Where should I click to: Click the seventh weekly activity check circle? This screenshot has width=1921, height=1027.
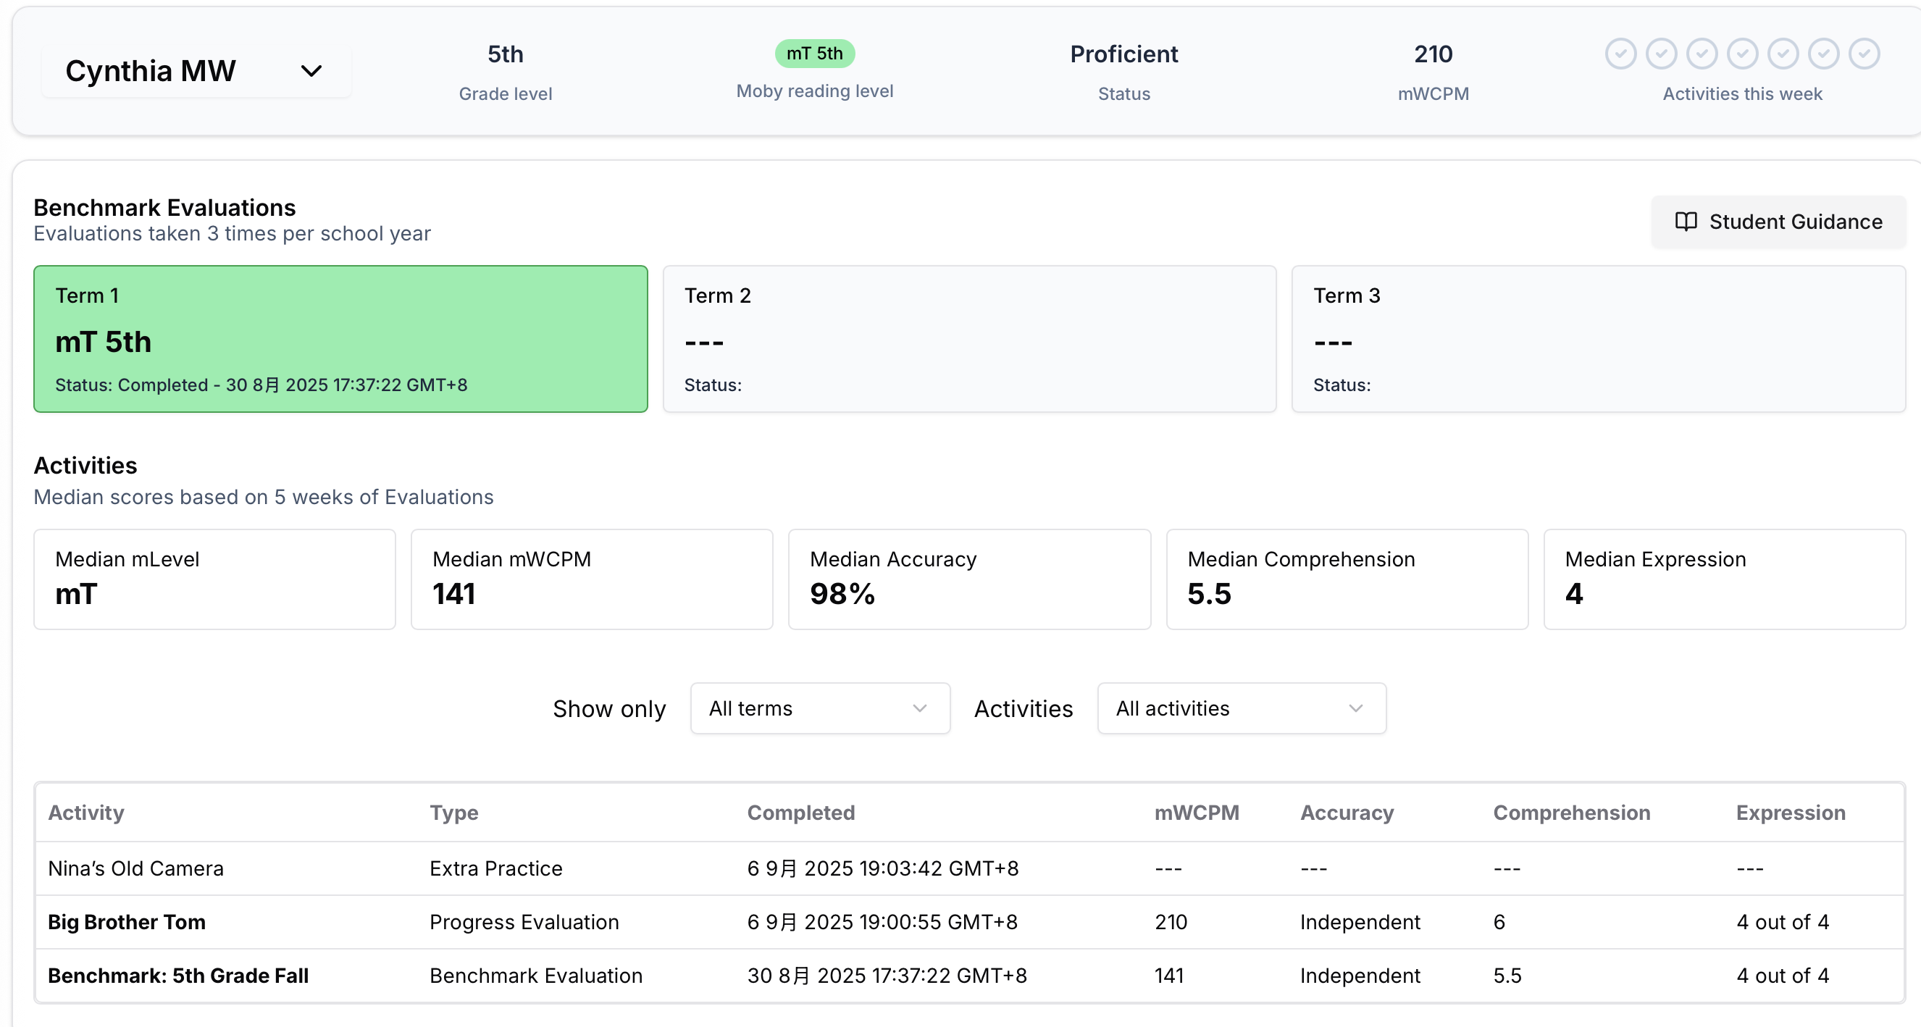click(1864, 54)
